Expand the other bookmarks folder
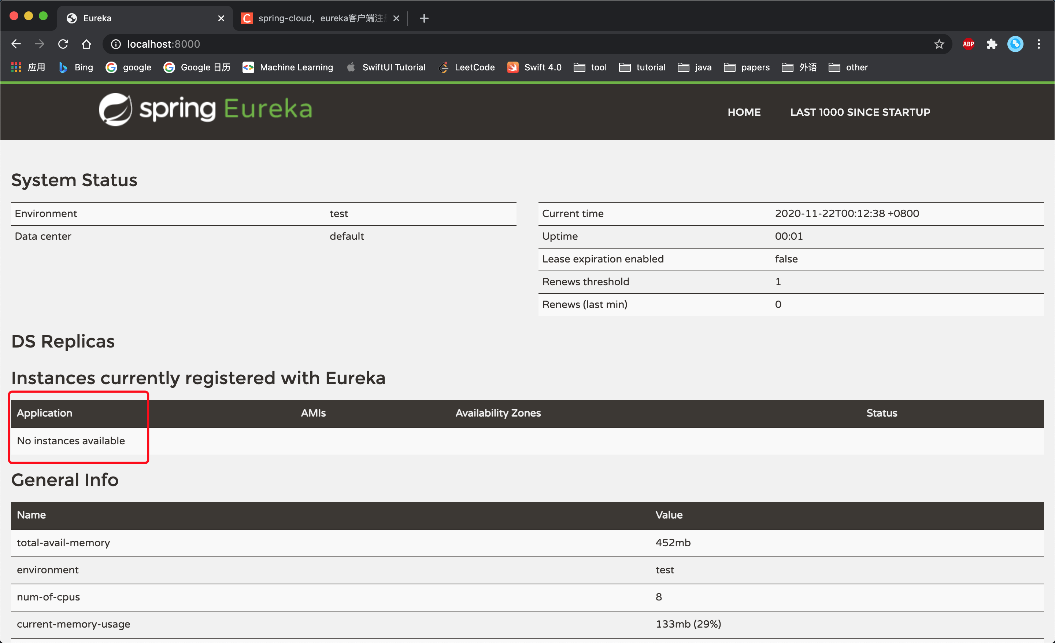The image size is (1055, 643). [848, 67]
